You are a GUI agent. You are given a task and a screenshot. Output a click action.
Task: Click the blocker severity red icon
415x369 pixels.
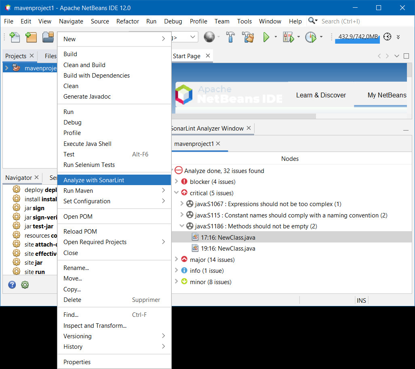click(184, 181)
